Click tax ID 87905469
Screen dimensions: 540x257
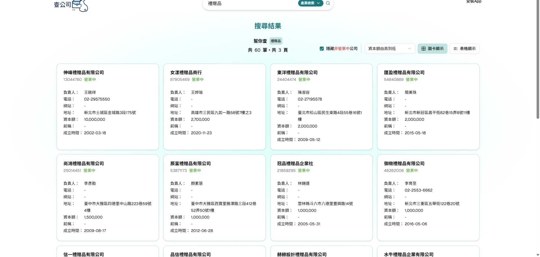(180, 79)
